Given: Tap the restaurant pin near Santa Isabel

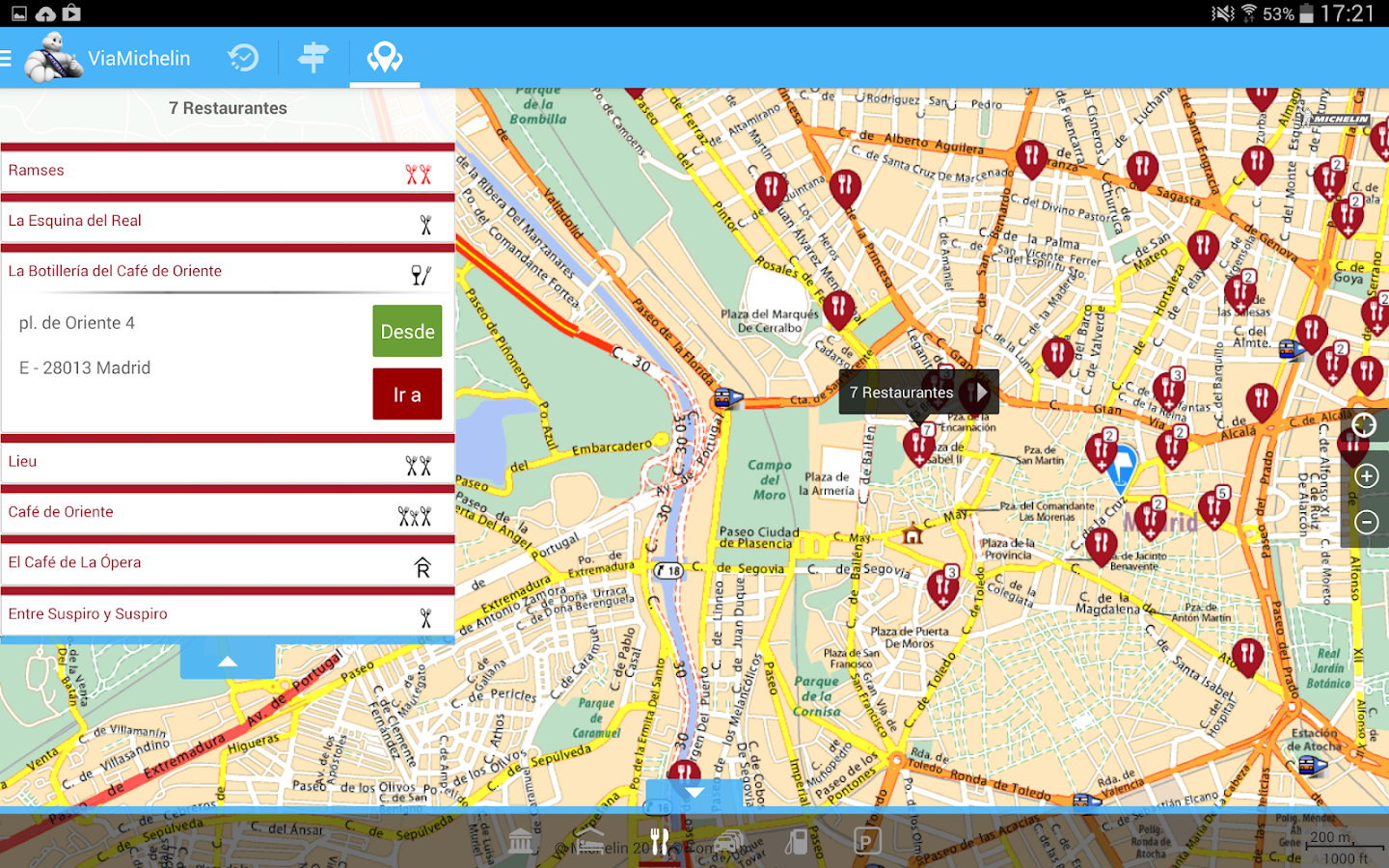Looking at the screenshot, I should [1247, 658].
